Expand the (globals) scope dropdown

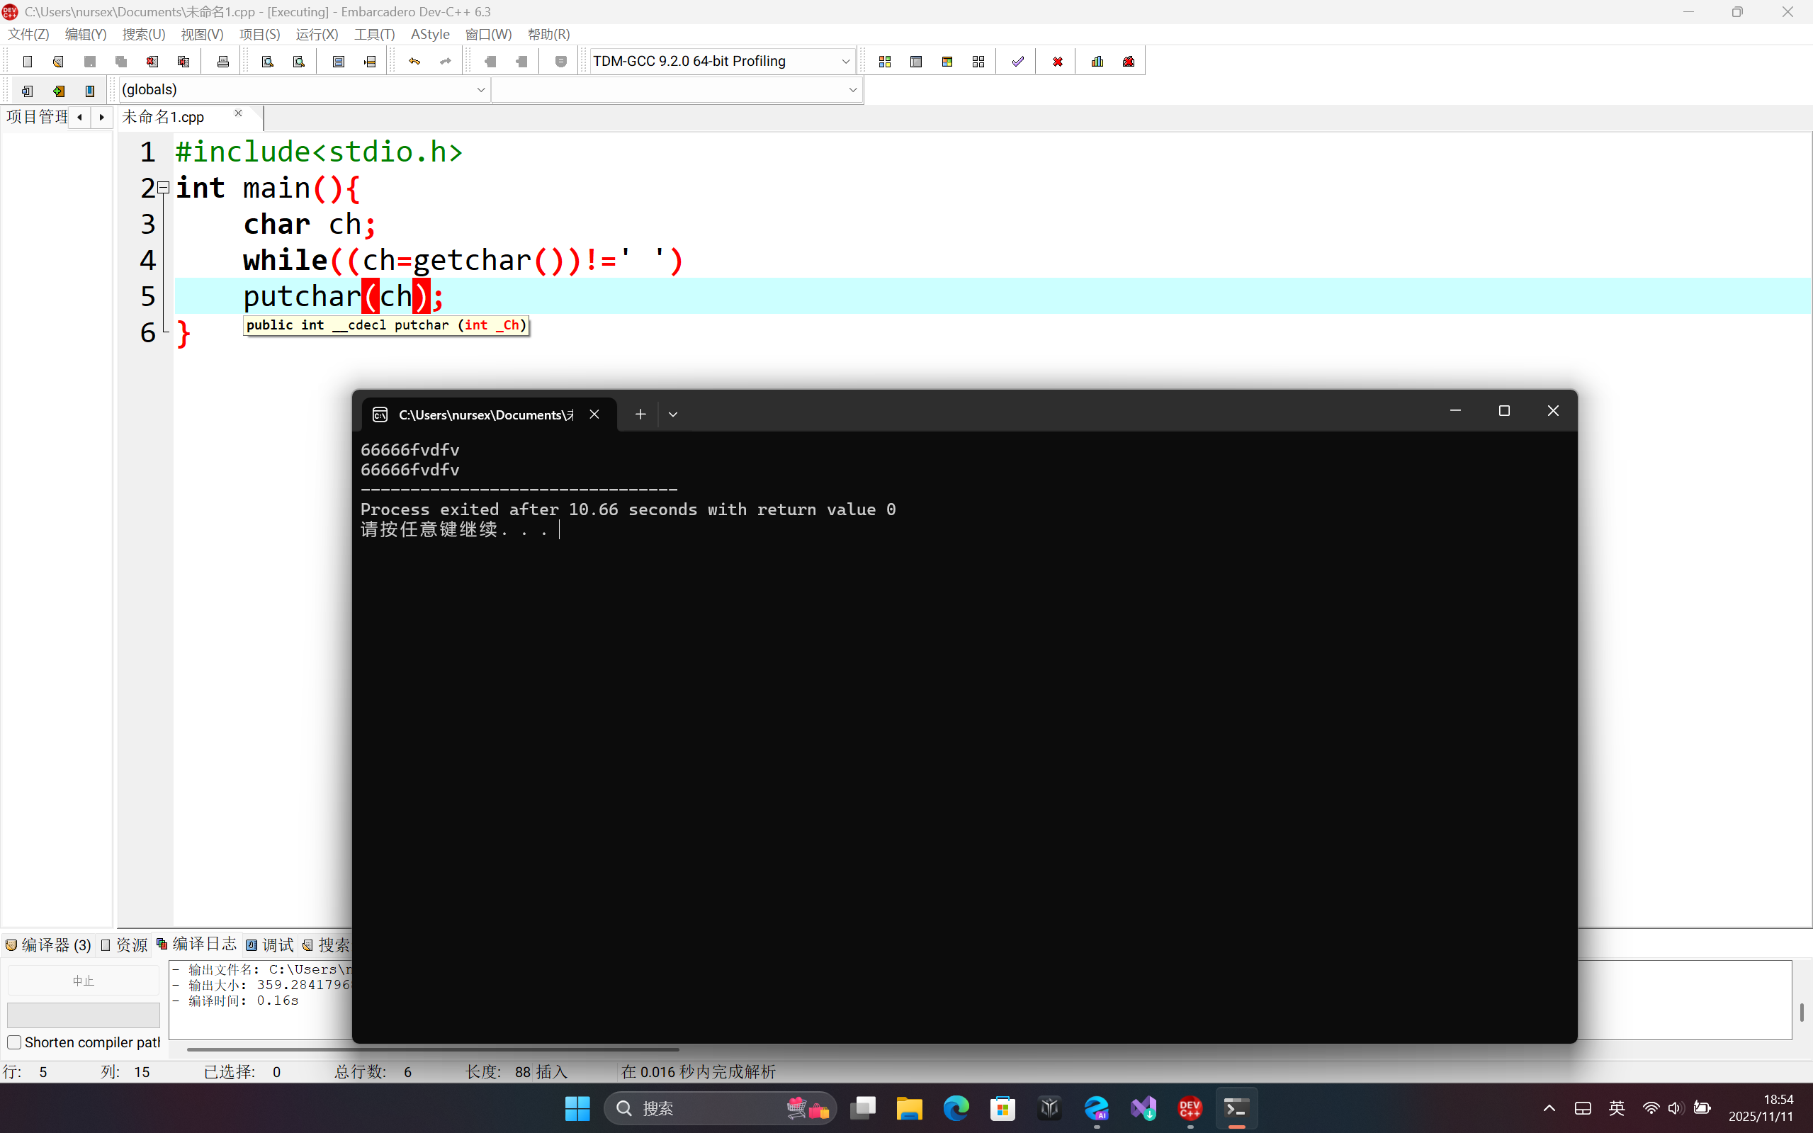(480, 90)
